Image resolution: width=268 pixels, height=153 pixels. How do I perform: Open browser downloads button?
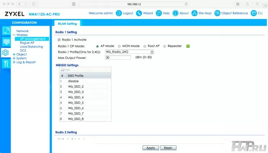tap(238, 4)
